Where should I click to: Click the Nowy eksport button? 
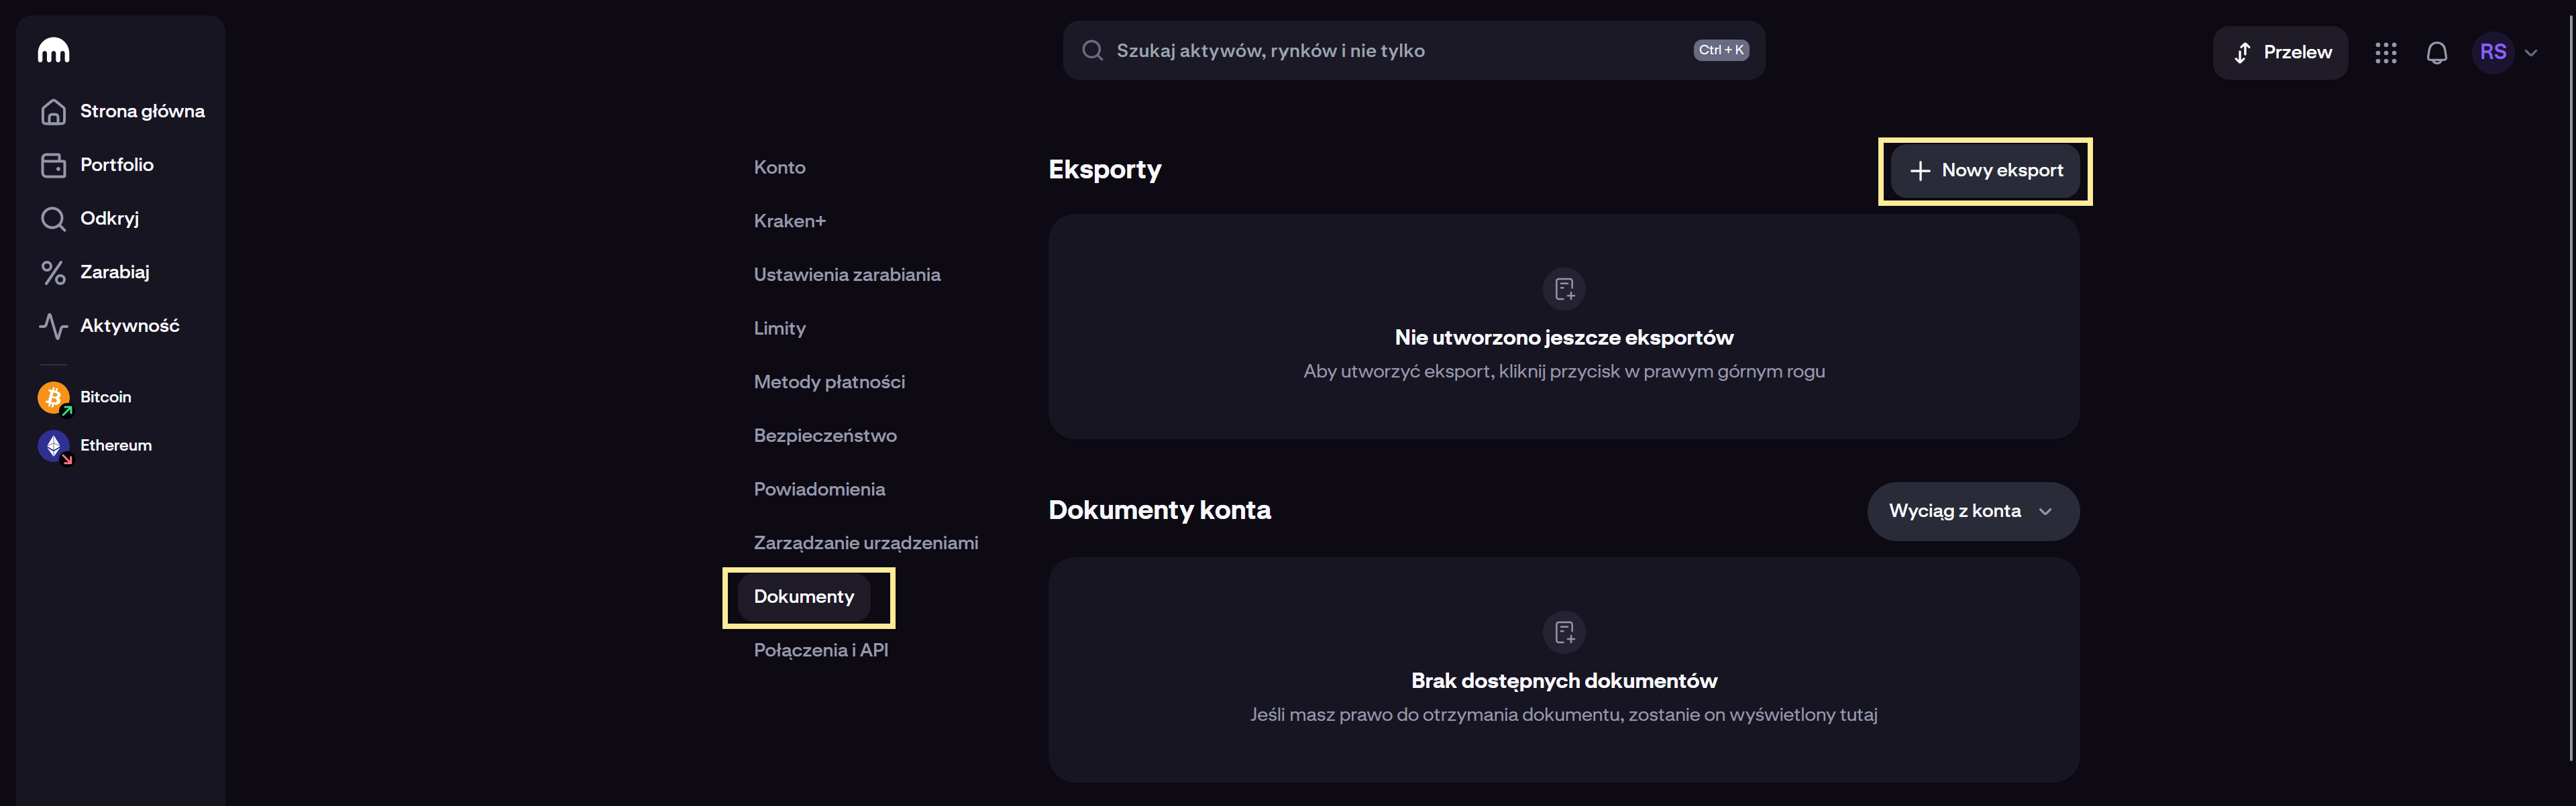pos(1985,171)
